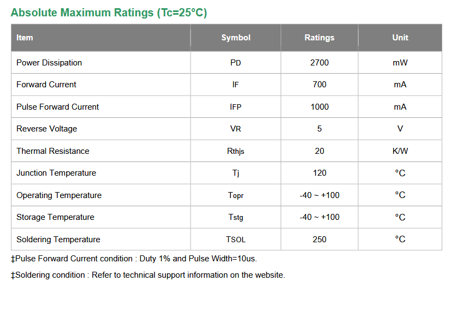Click the Reverse Voltage row label
The width and height of the screenshot is (451, 311).
46,129
